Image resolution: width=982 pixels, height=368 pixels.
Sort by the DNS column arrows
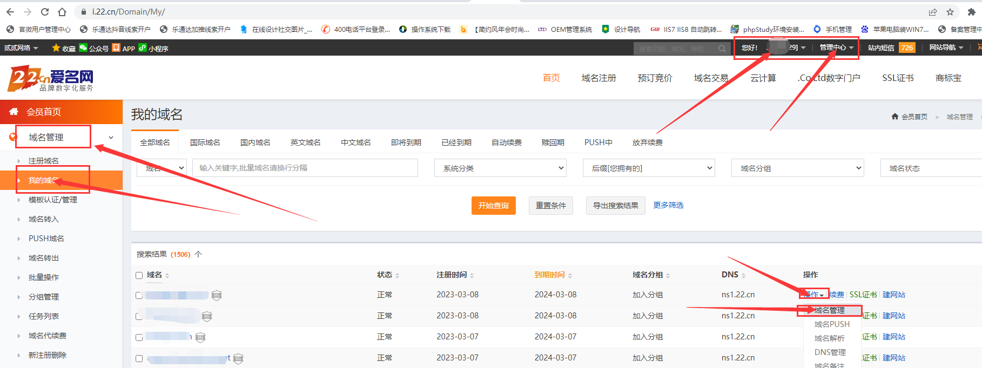[744, 275]
